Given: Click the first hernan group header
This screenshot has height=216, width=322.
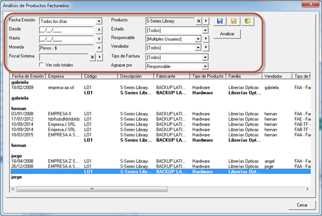Looking at the screenshot, I should [19, 109].
